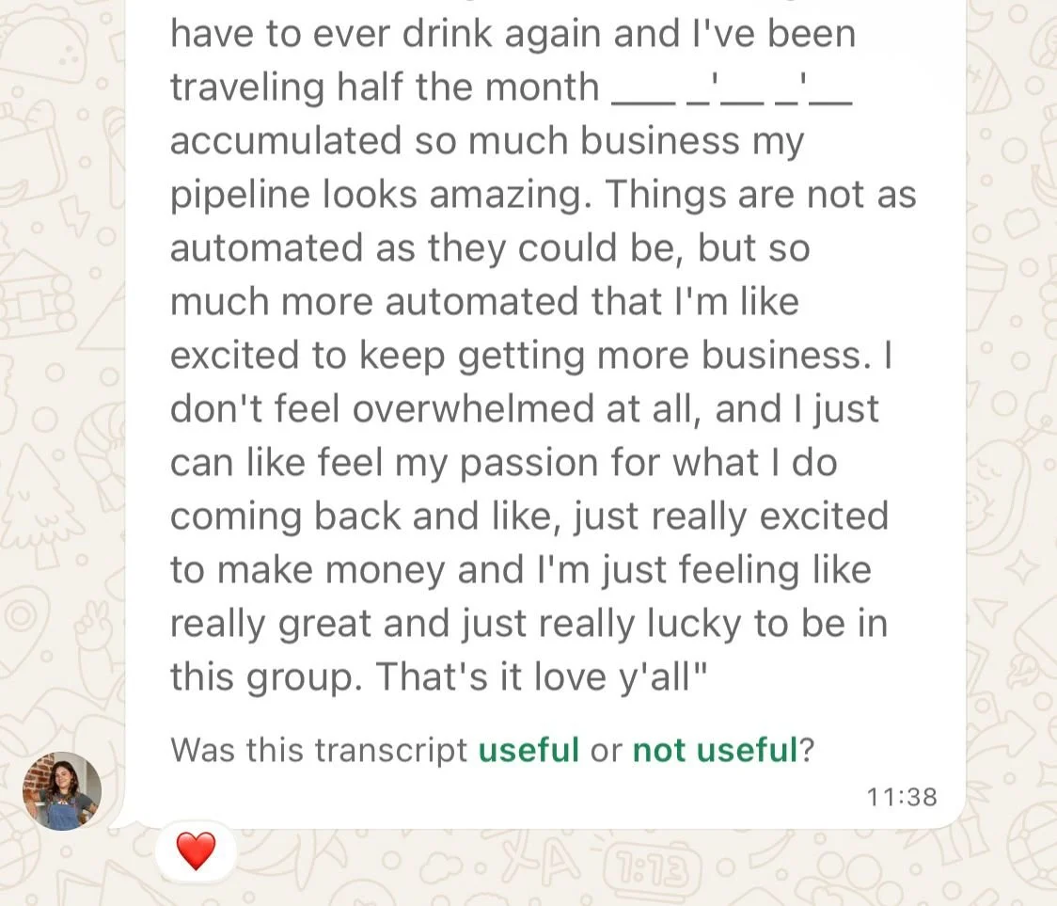Click the lightning bolt doodle
Image resolution: width=1057 pixels, height=906 pixels.
(x=75, y=217)
